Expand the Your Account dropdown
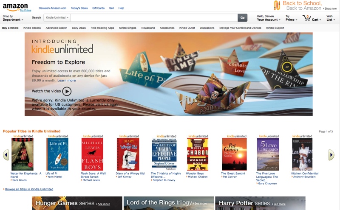This screenshot has height=210, width=340. (269, 18)
